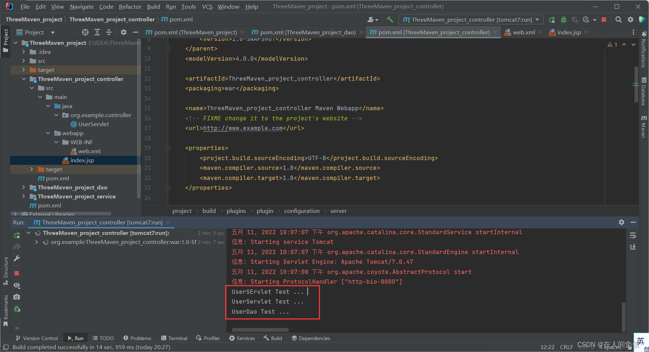Viewport: 649px width, 352px height.
Task: Collapse the webapp folder
Action: coord(48,133)
